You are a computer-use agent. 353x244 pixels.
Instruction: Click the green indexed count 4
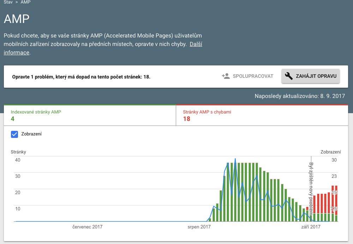pos(13,119)
